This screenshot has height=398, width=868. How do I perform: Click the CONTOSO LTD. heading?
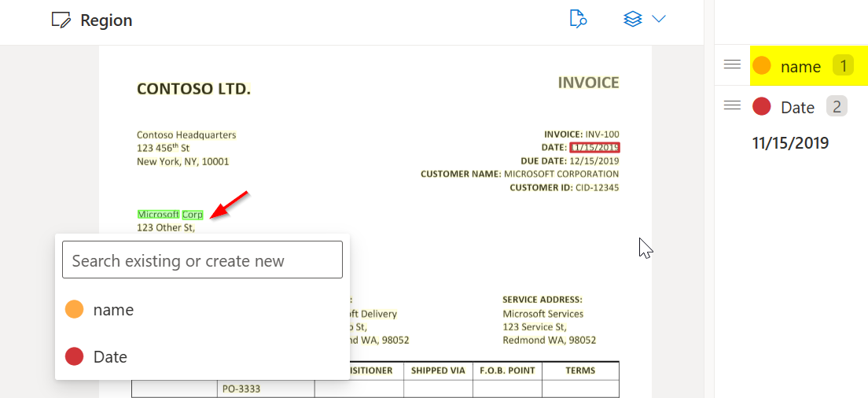193,89
